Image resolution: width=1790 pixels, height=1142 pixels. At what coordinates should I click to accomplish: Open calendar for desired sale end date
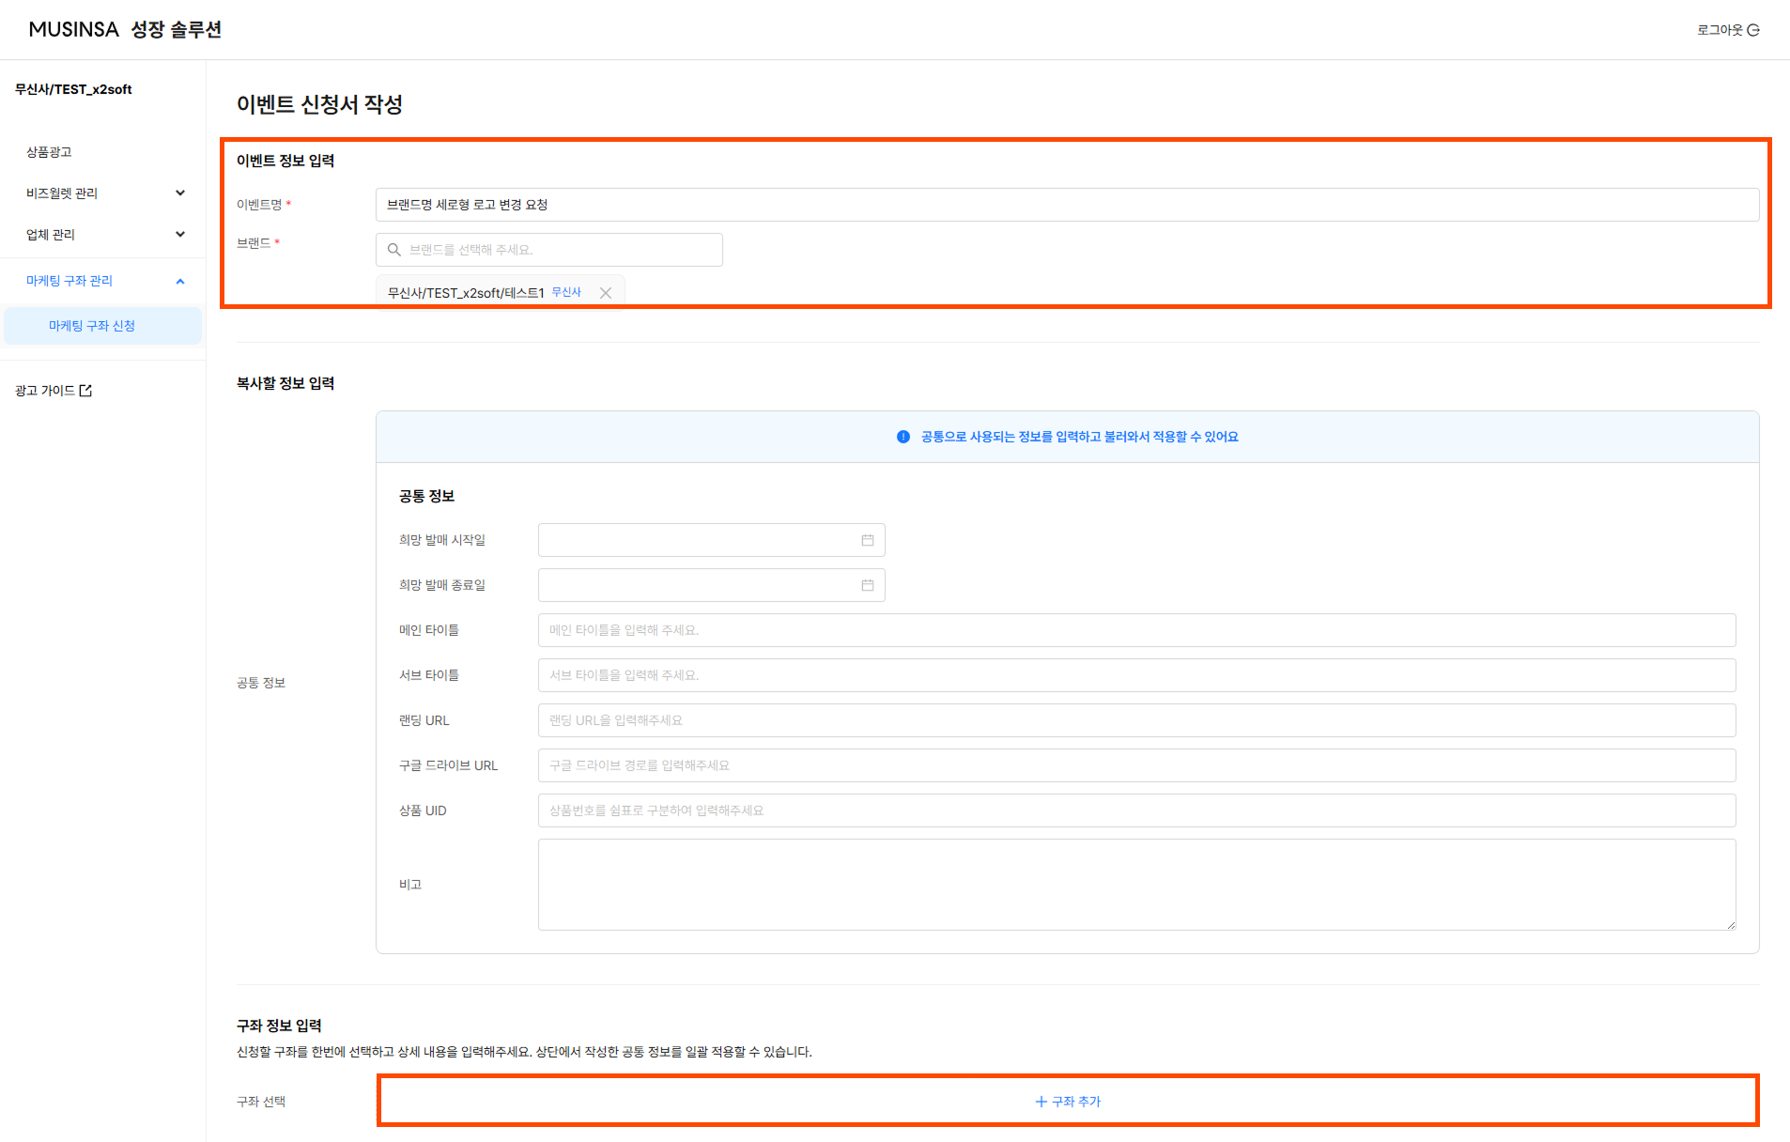point(867,585)
